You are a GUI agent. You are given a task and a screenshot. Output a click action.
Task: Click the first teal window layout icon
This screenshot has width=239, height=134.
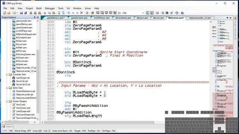click(x=148, y=13)
